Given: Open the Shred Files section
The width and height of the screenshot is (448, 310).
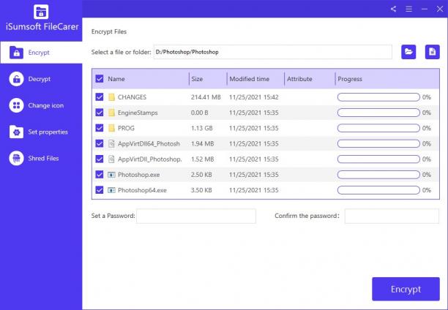Looking at the screenshot, I should (x=41, y=158).
